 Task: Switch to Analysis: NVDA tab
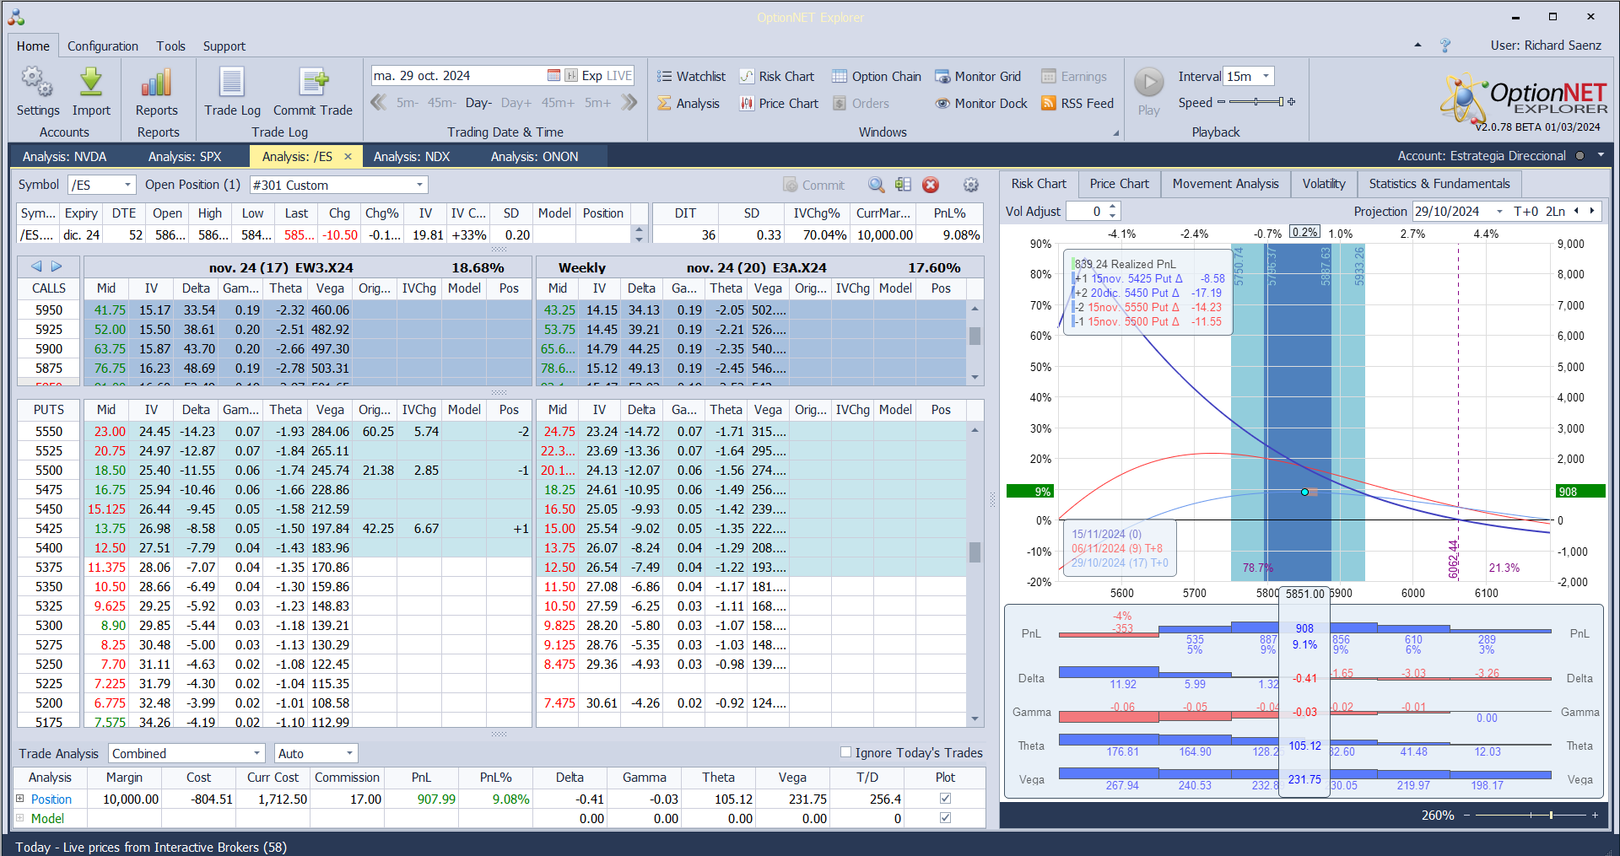[64, 156]
